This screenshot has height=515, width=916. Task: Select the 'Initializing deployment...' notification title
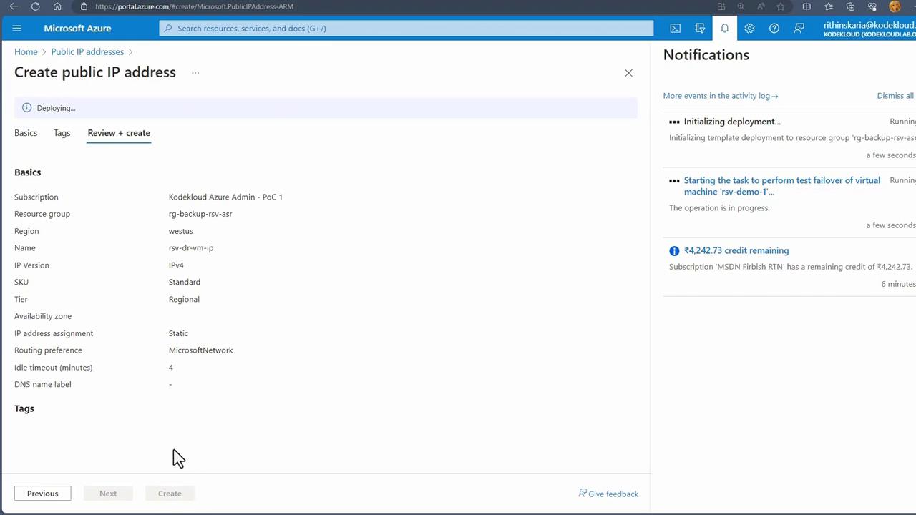pos(732,122)
